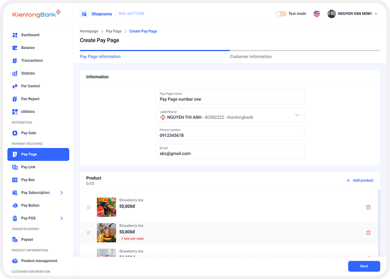Open the NGUYEN VAN MINH account menu
This screenshot has width=390, height=279.
[353, 14]
